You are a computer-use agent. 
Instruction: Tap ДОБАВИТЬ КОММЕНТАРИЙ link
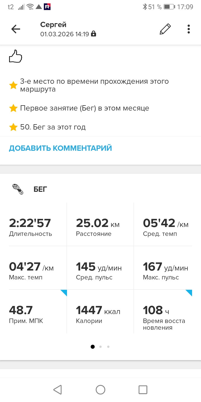pos(60,148)
